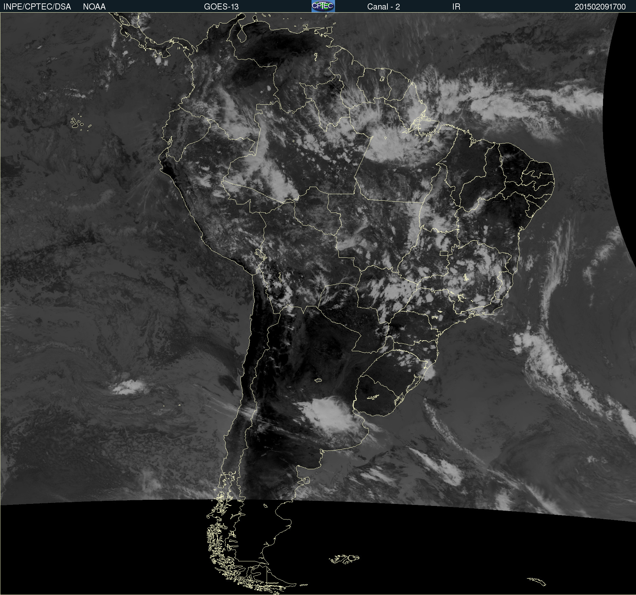The image size is (636, 595).
Task: Click the GOES-13 satellite label
Action: [221, 7]
